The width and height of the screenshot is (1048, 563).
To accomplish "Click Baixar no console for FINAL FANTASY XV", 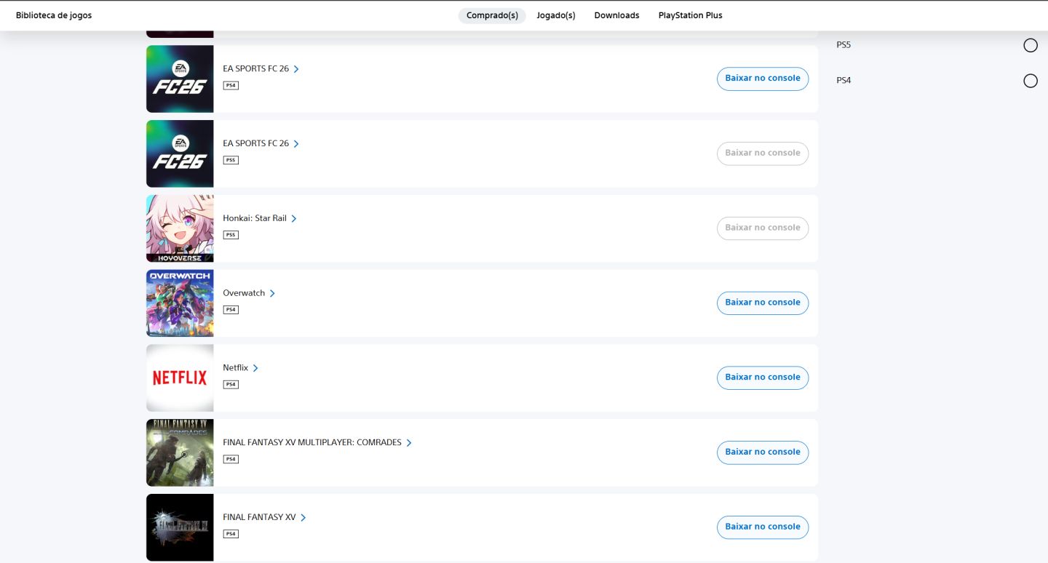I will pyautogui.click(x=763, y=527).
